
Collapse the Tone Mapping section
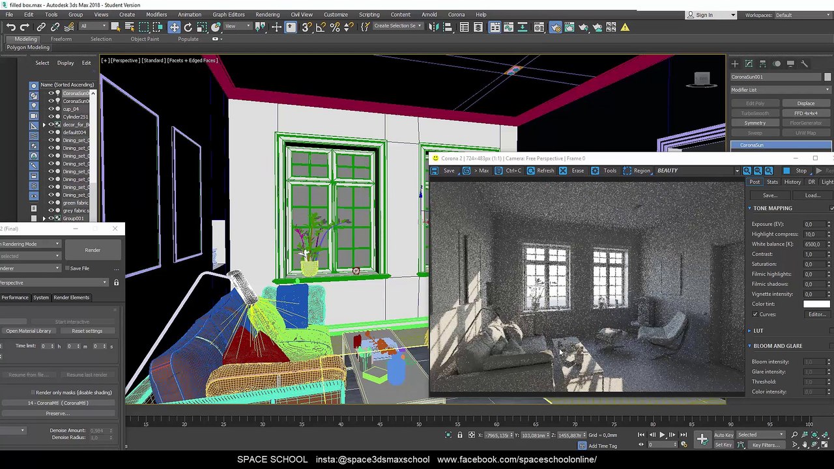point(749,208)
